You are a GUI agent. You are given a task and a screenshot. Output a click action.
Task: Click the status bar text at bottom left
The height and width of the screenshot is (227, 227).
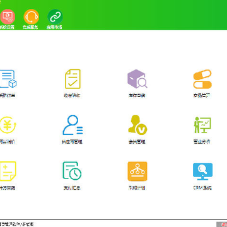coord(17,224)
